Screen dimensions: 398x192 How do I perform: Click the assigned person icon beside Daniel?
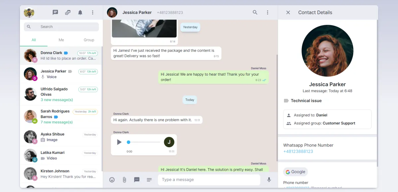(289, 115)
